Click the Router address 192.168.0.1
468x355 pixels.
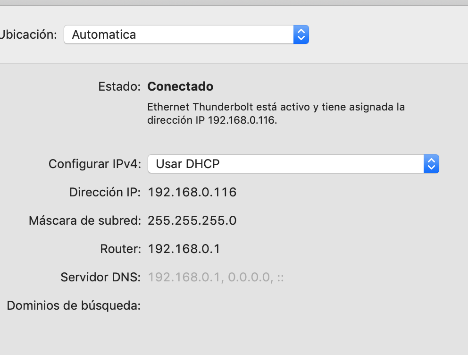click(x=184, y=249)
